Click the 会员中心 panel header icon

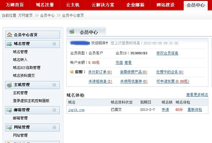(x=72, y=32)
